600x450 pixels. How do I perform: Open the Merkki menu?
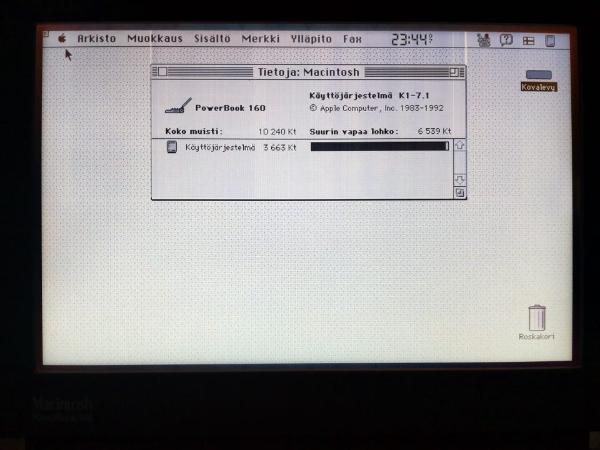261,39
